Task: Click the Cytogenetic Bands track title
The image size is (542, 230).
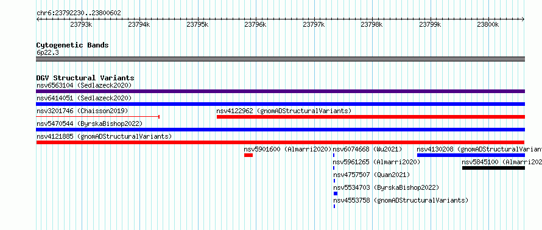Action: tap(72, 45)
